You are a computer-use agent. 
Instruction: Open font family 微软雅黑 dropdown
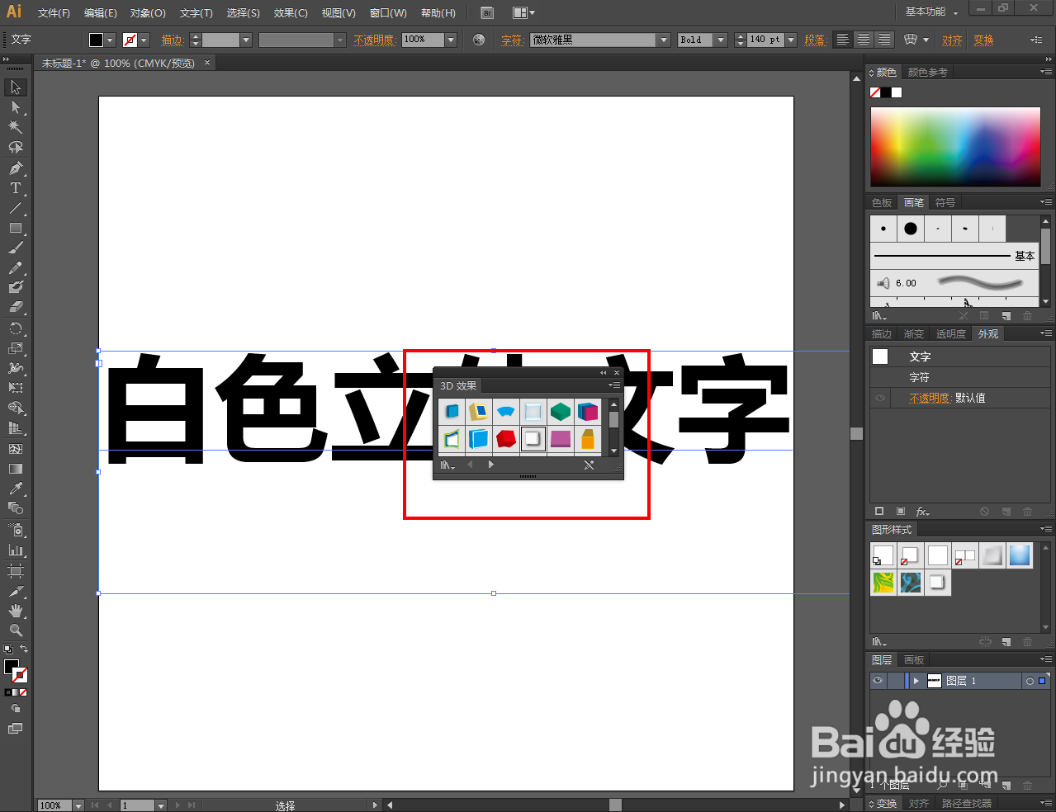[x=663, y=40]
